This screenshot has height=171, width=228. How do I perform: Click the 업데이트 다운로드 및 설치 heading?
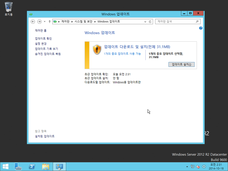pos(137,47)
